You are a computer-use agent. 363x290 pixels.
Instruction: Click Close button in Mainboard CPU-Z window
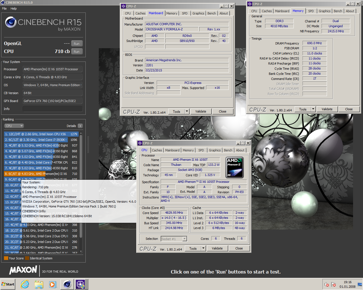click(x=223, y=111)
